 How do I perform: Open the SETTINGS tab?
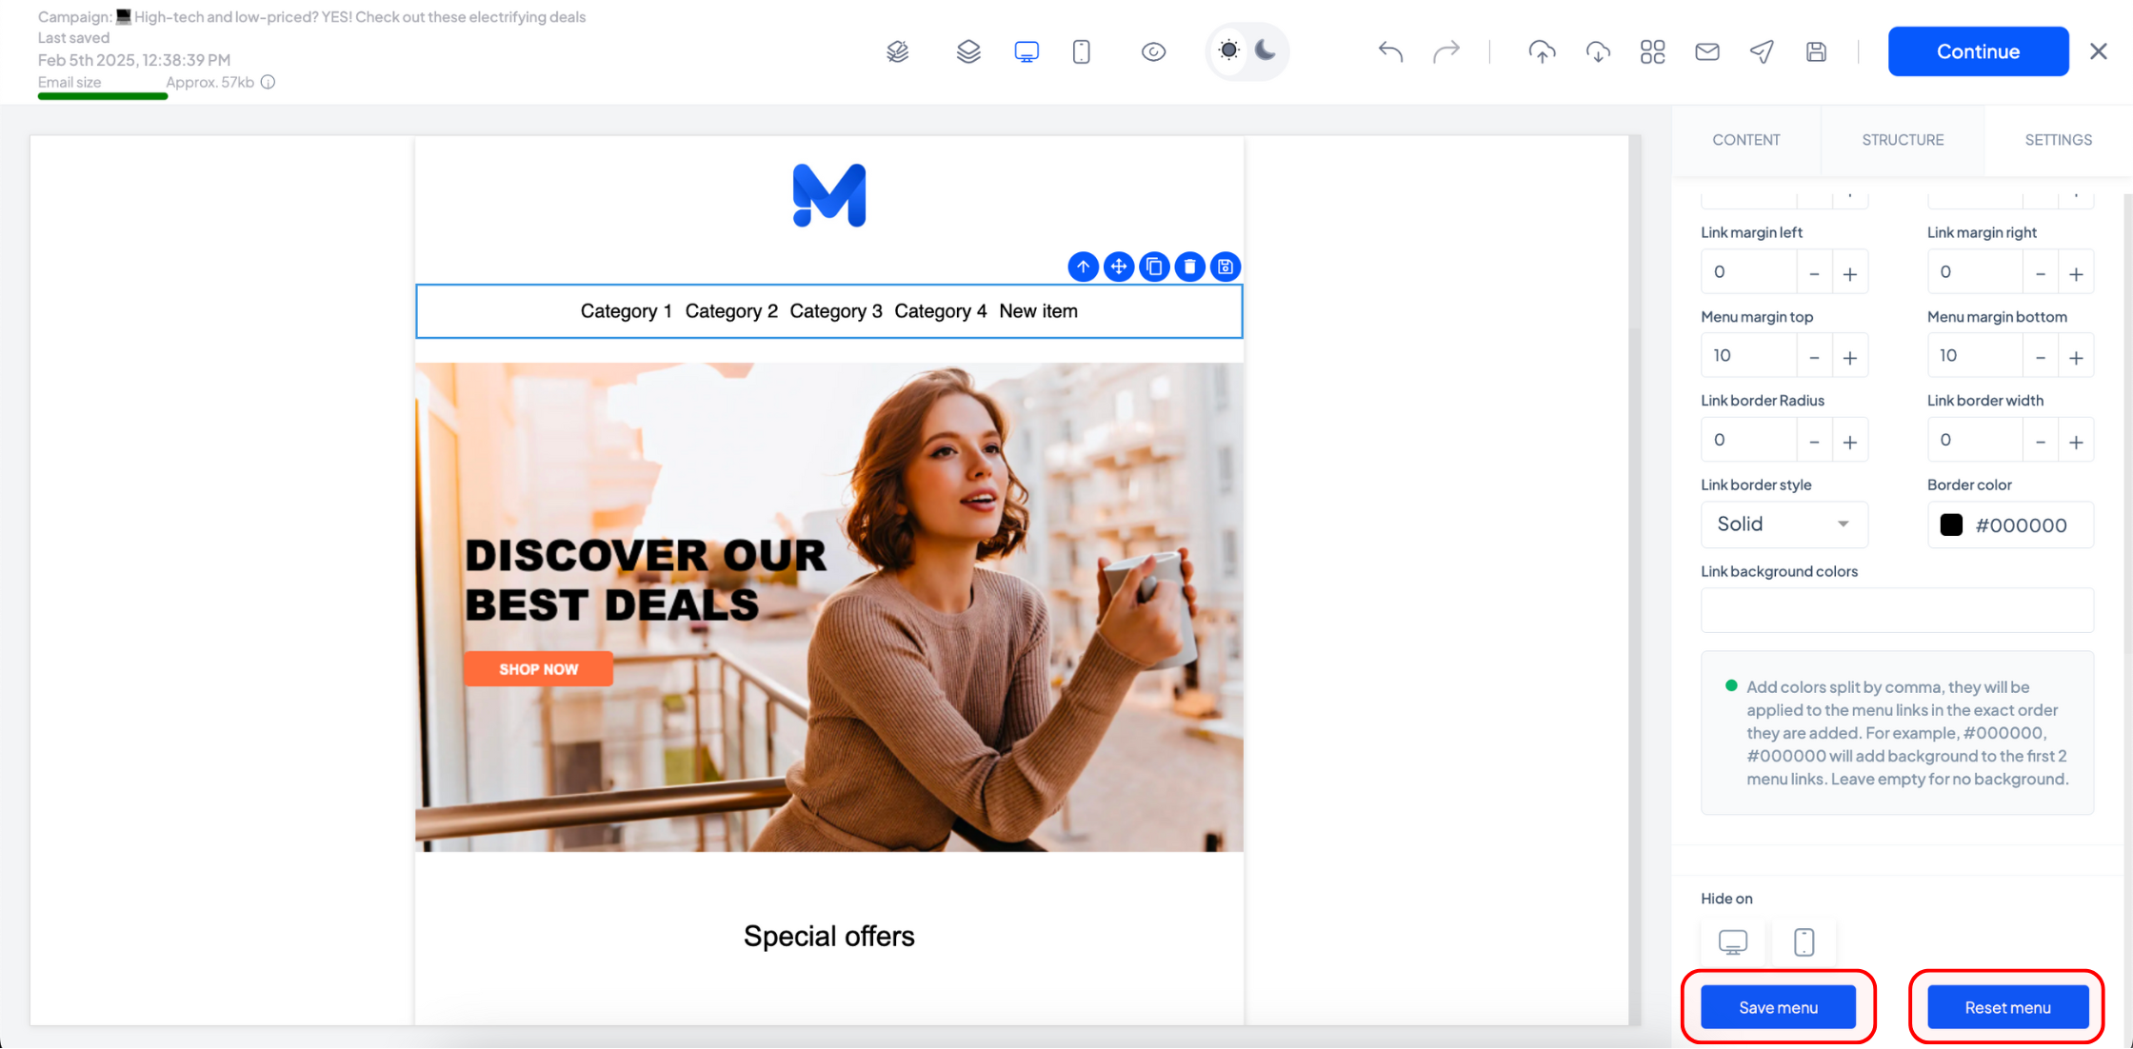pyautogui.click(x=2058, y=140)
